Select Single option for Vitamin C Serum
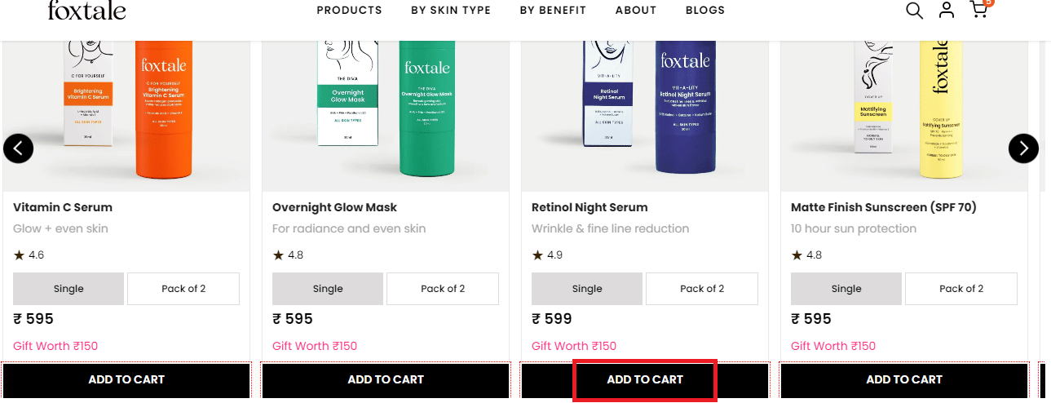This screenshot has height=403, width=1051. point(68,289)
